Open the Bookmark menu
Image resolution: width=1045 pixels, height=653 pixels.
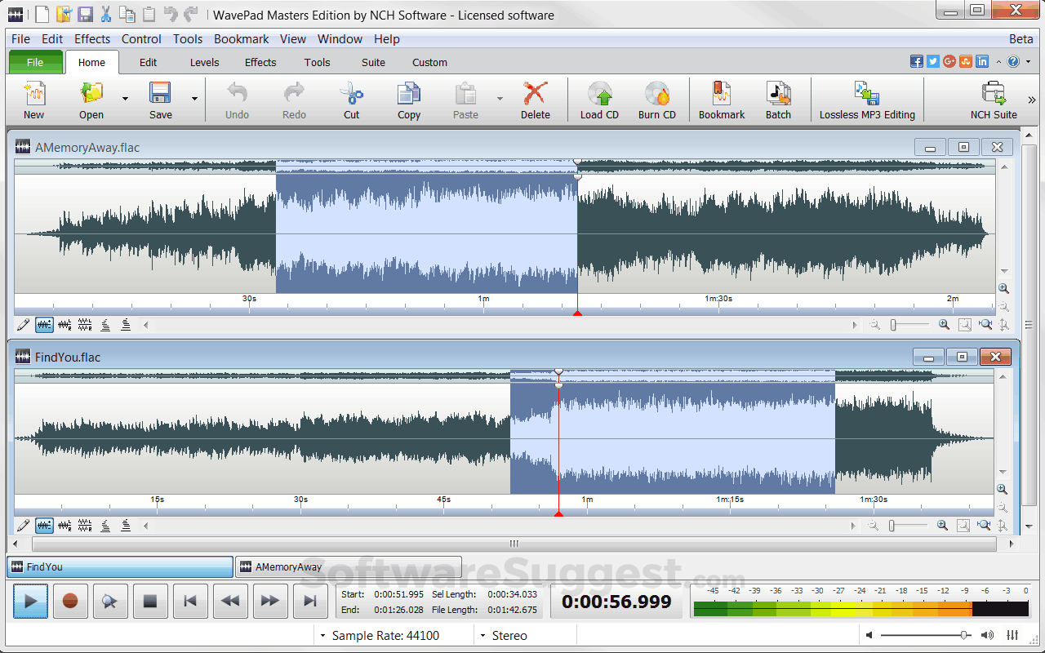pos(241,38)
